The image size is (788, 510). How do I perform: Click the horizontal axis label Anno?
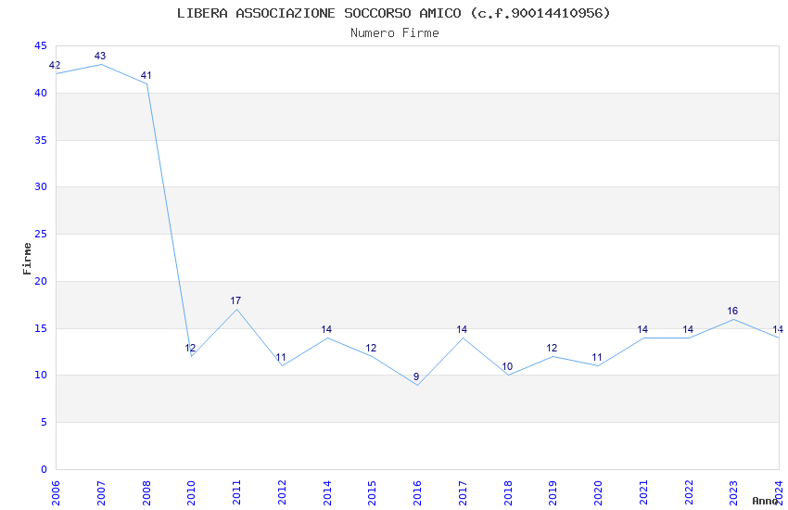[765, 501]
